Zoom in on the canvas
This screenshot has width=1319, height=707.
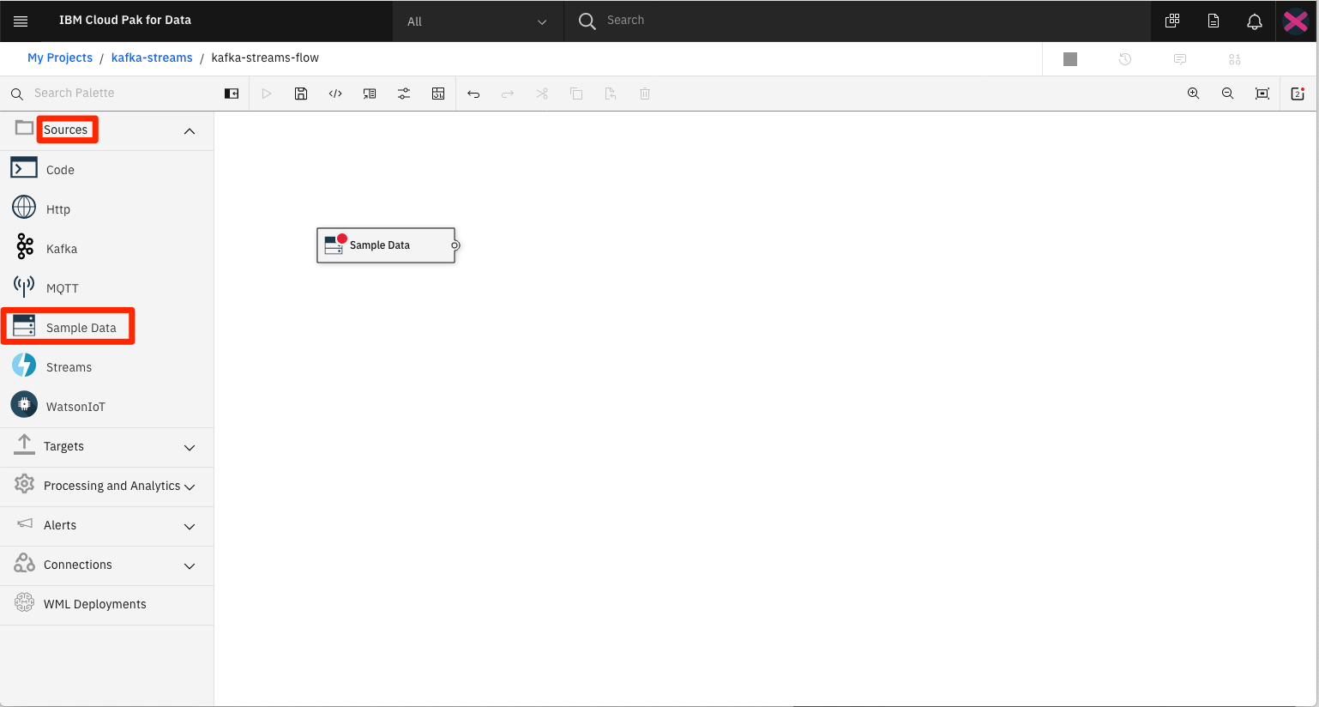[x=1193, y=94]
